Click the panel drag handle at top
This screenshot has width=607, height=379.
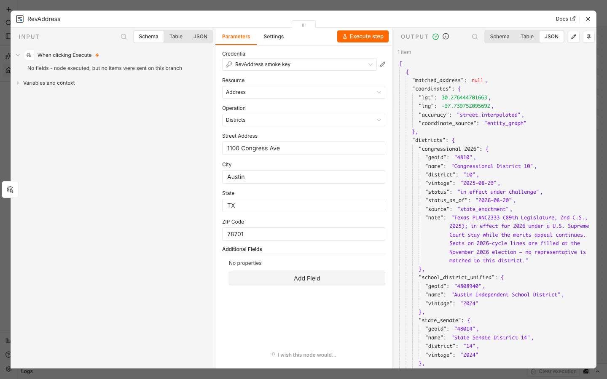pyautogui.click(x=303, y=25)
